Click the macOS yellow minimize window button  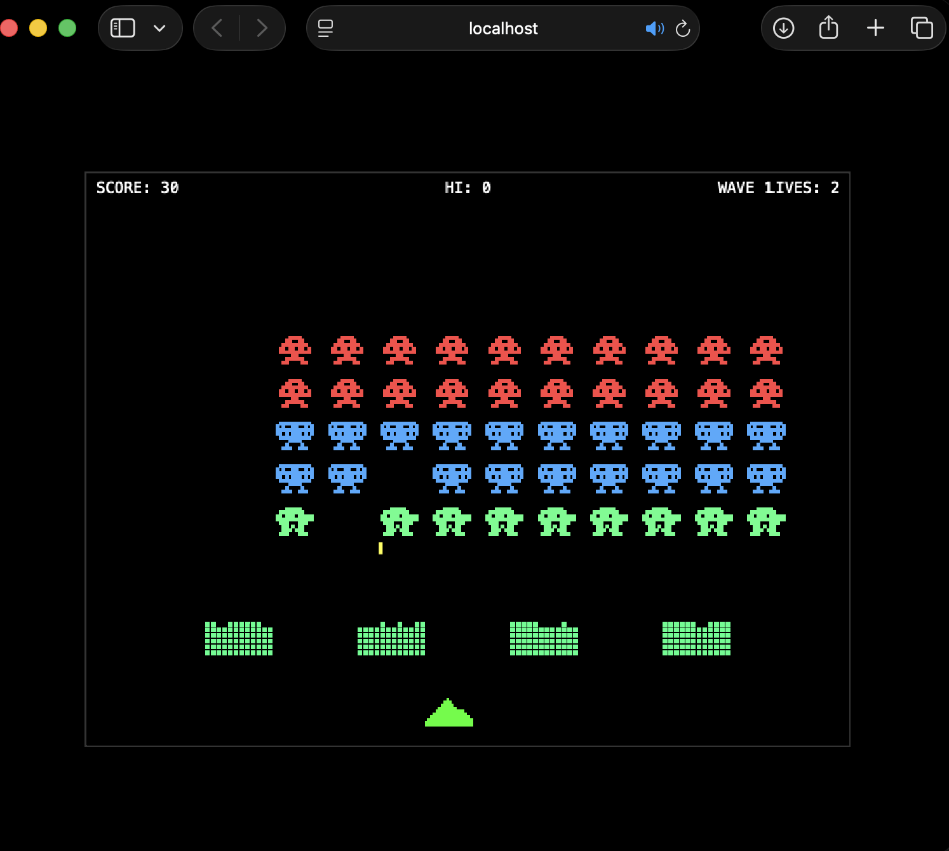38,28
